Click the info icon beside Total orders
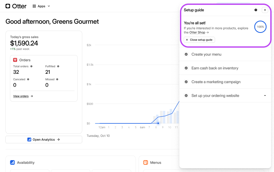Image resolution: width=274 pixels, height=172 pixels. (31, 66)
